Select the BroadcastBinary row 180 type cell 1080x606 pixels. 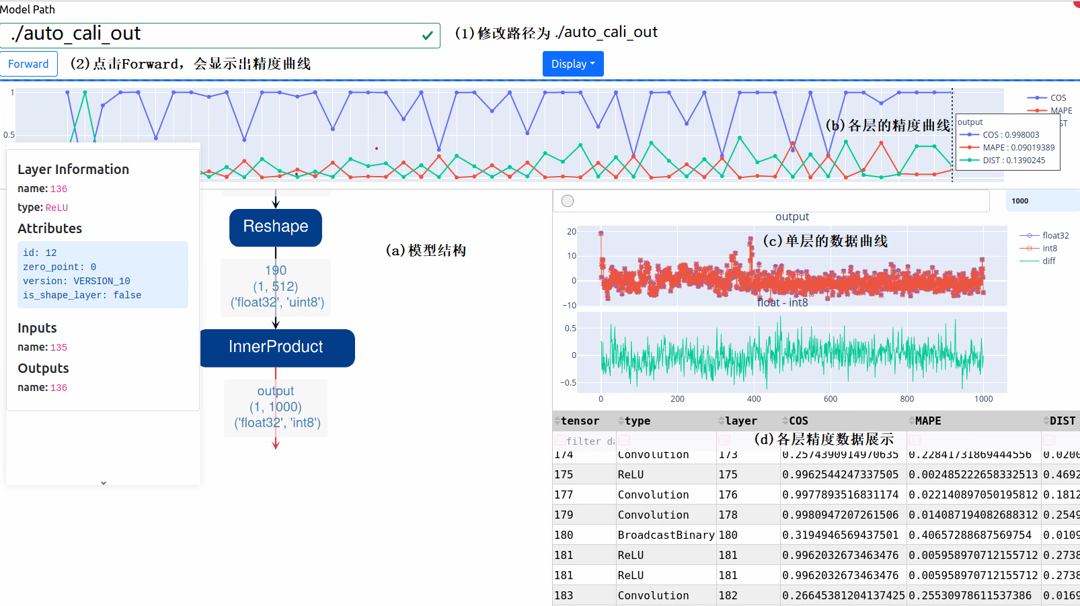(666, 535)
